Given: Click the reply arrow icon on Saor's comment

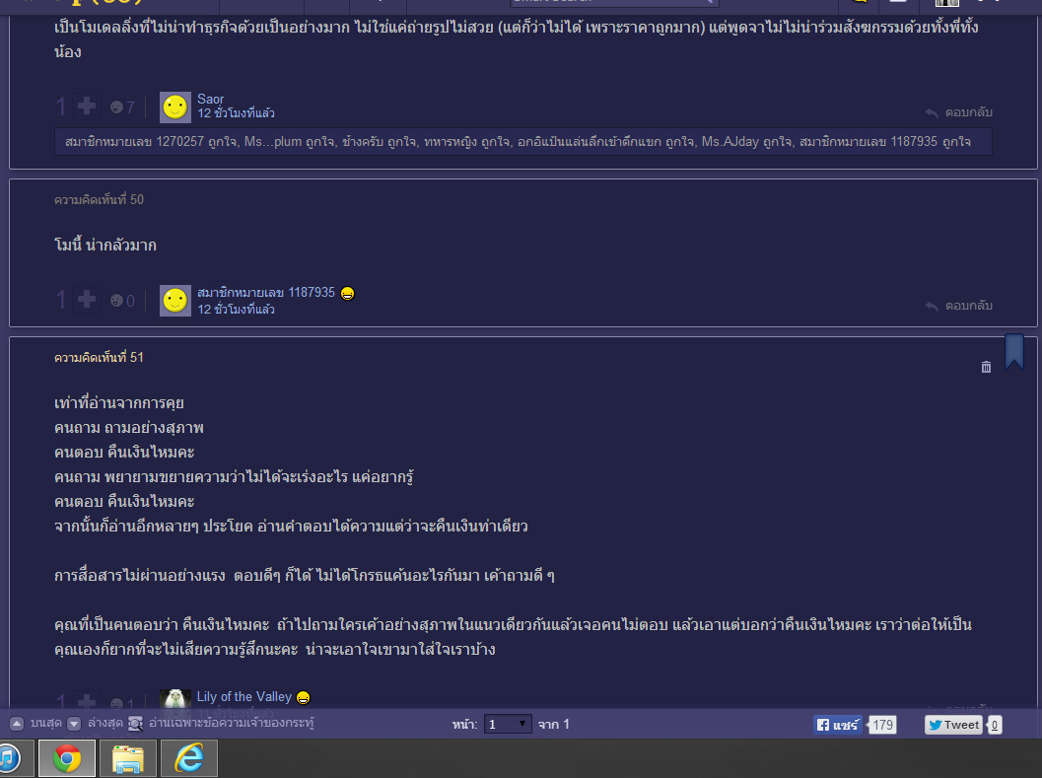Looking at the screenshot, I should click(932, 113).
